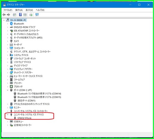The width and height of the screenshot is (154, 139).
Task: Click the デバイス マネージャー title bar icon
Action: (x=4, y=5)
